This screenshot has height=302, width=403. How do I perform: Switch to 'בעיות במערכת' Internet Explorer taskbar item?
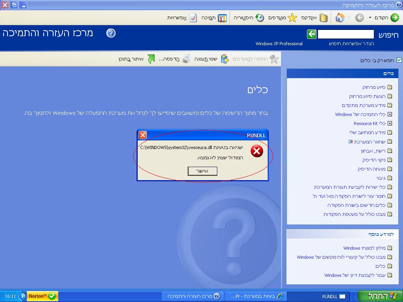point(255,296)
